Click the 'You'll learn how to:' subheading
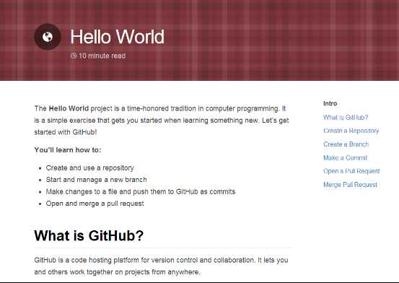Screen dimensions: 399x283 68,150
